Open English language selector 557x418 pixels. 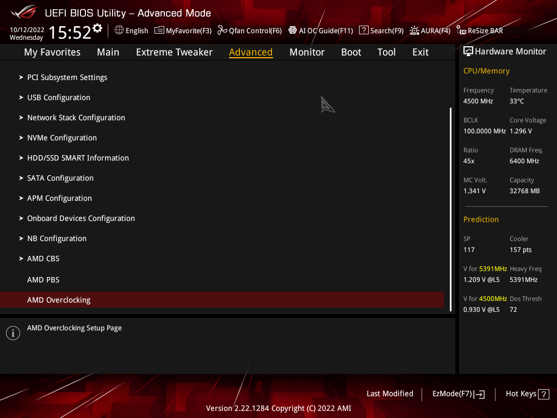click(x=137, y=30)
